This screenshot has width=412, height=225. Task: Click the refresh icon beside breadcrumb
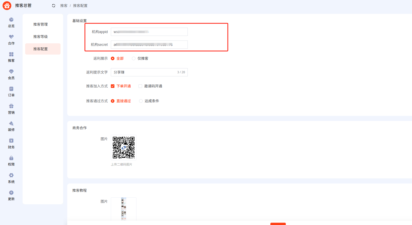point(54,6)
